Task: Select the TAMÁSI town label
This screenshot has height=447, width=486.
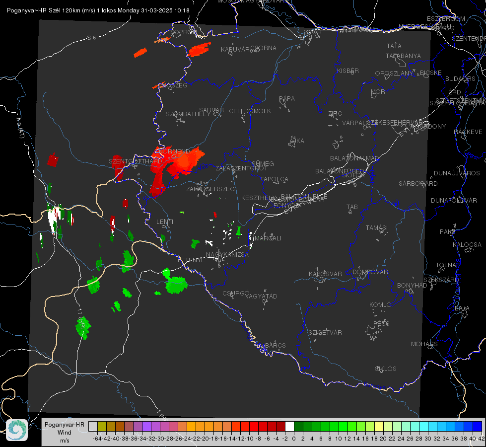Action: [x=377, y=227]
